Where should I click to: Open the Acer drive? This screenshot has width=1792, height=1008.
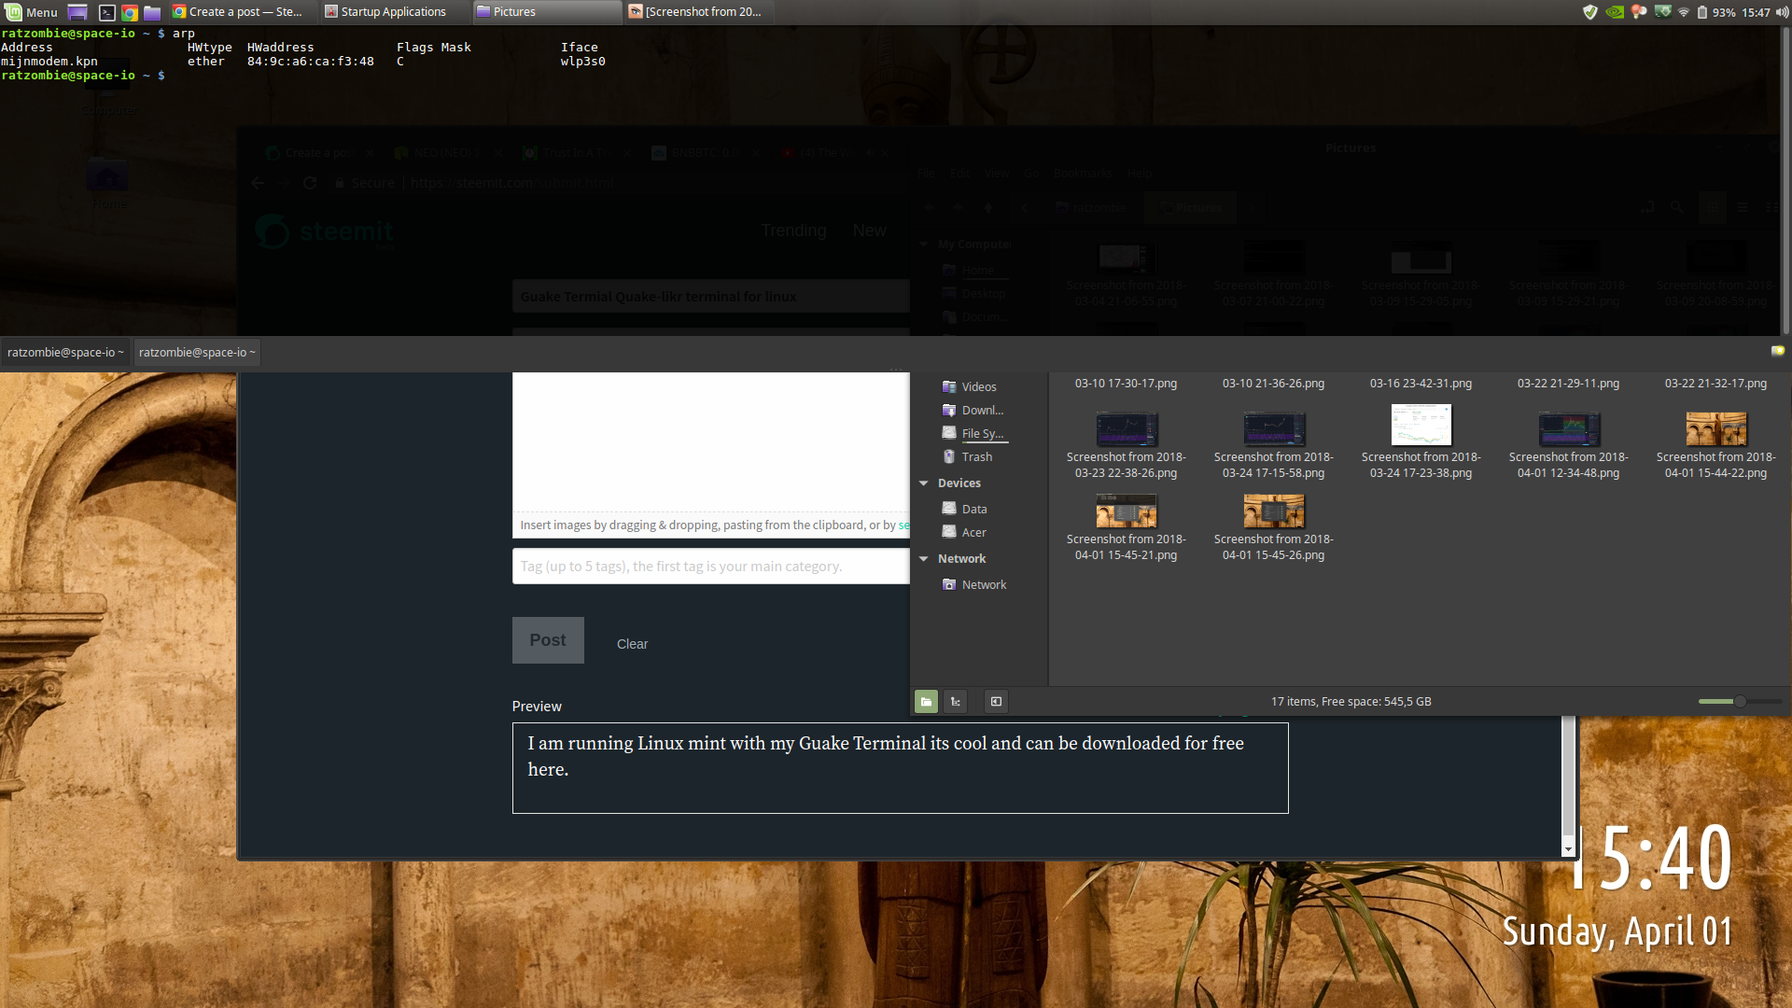973,533
